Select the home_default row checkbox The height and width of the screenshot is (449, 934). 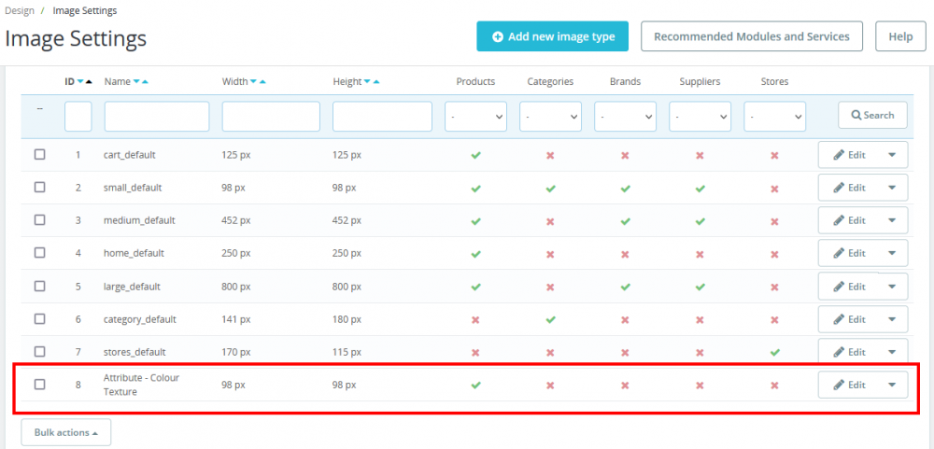(x=39, y=252)
